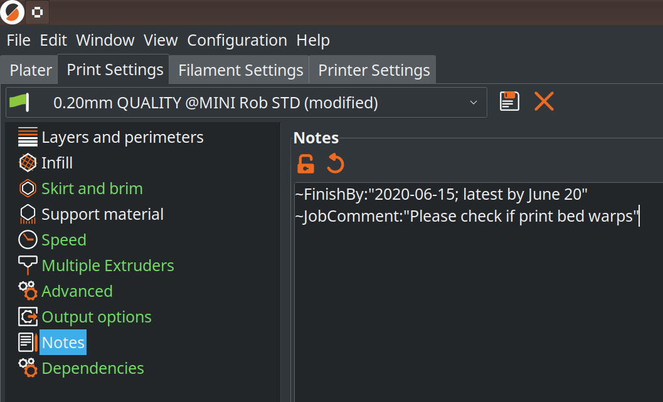Click the Output options export icon

tap(28, 317)
